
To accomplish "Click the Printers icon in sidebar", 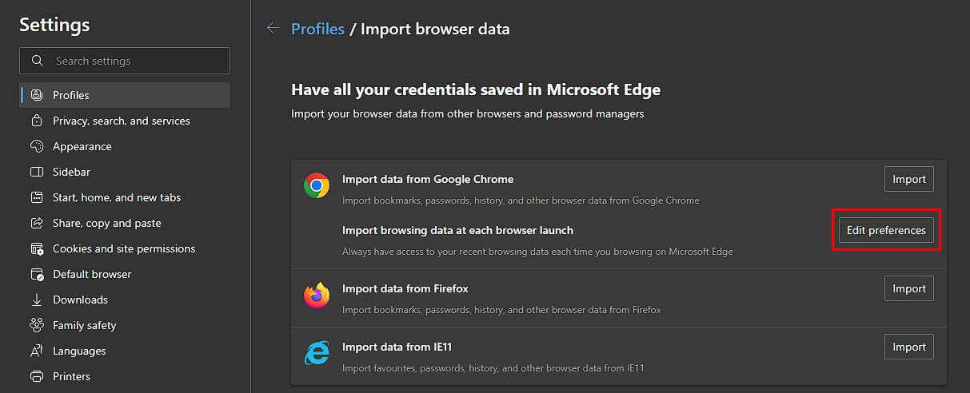I will [36, 376].
